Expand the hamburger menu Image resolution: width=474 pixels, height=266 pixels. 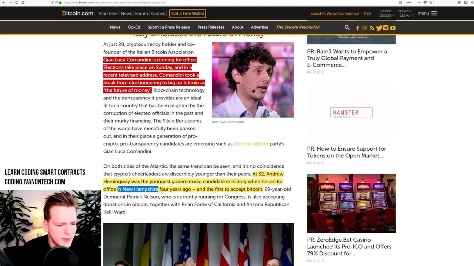(434, 13)
